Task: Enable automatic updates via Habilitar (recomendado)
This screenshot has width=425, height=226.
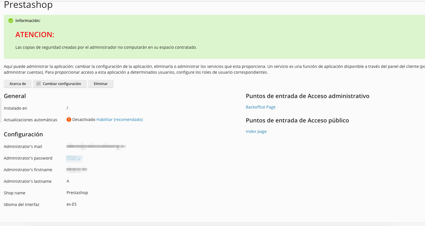Action: pyautogui.click(x=119, y=120)
